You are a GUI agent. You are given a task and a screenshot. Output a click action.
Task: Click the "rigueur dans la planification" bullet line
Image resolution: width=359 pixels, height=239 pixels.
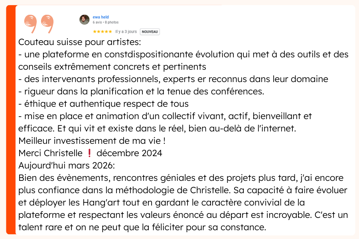point(141,92)
